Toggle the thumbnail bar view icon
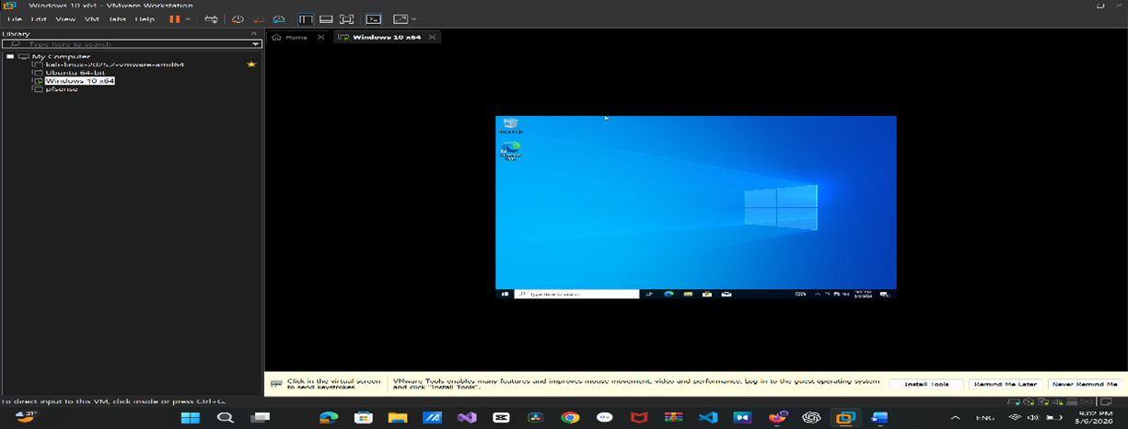Screen dimensions: 1128x429 326,18
